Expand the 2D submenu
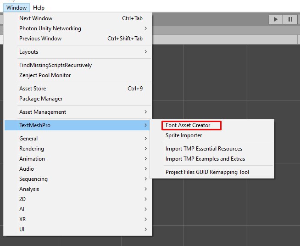Image resolution: width=300 pixels, height=246 pixels. point(78,199)
